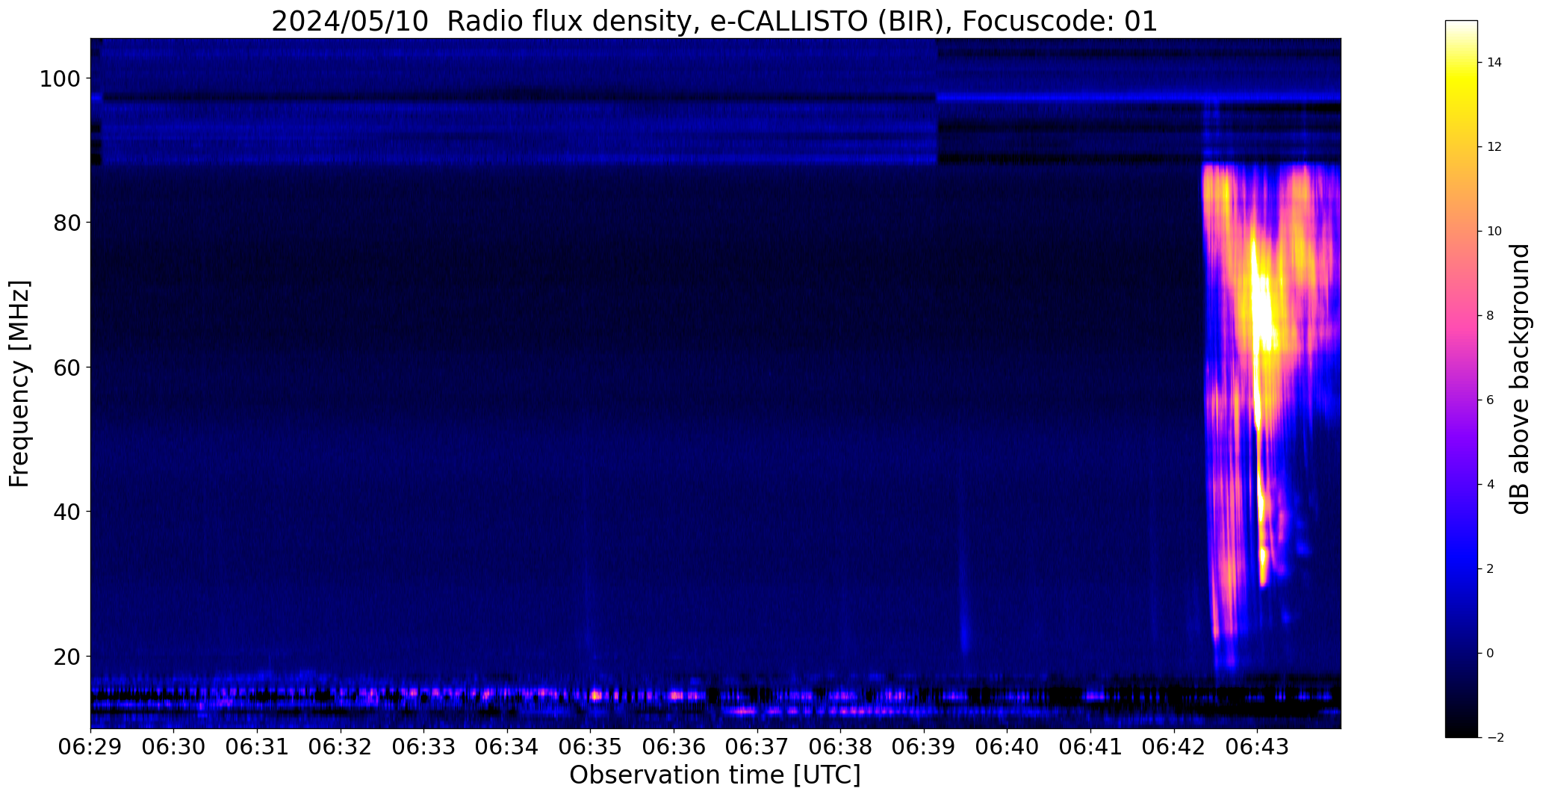Click the −2 colorbar tick label

coord(1494,738)
